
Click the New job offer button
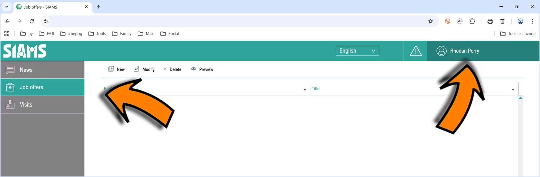click(x=116, y=69)
